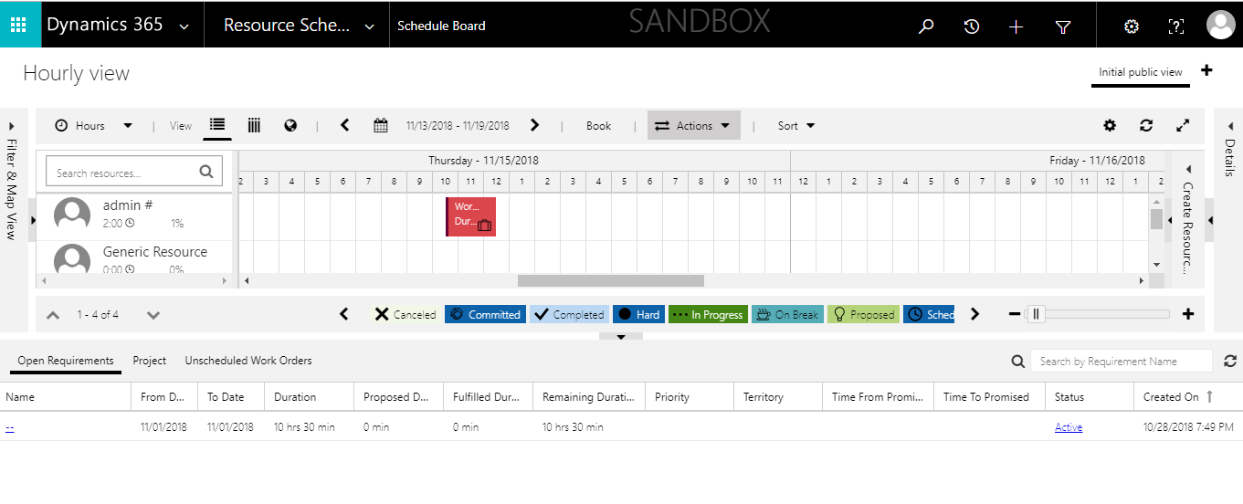Collapse the bottom requirements panel
The width and height of the screenshot is (1243, 504).
621,337
